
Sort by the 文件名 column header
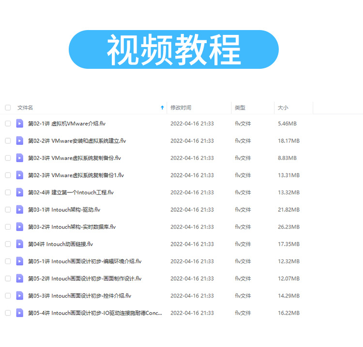pos(25,108)
